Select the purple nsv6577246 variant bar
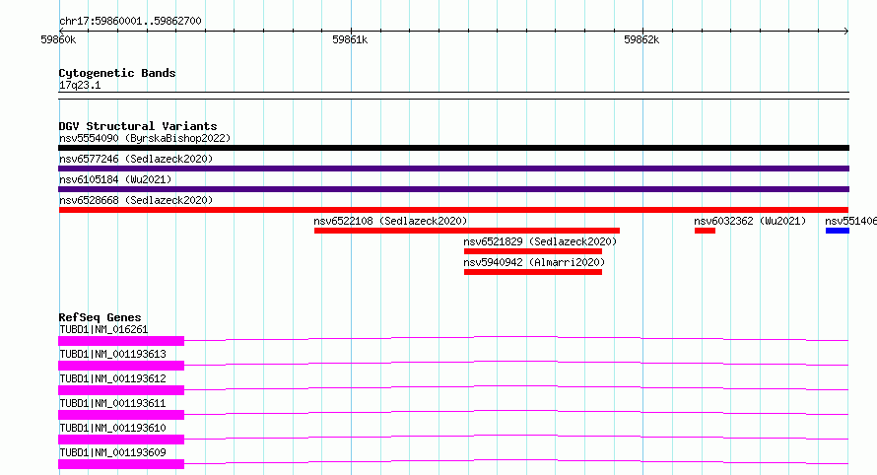Screen dimensions: 877x475 click(453, 169)
